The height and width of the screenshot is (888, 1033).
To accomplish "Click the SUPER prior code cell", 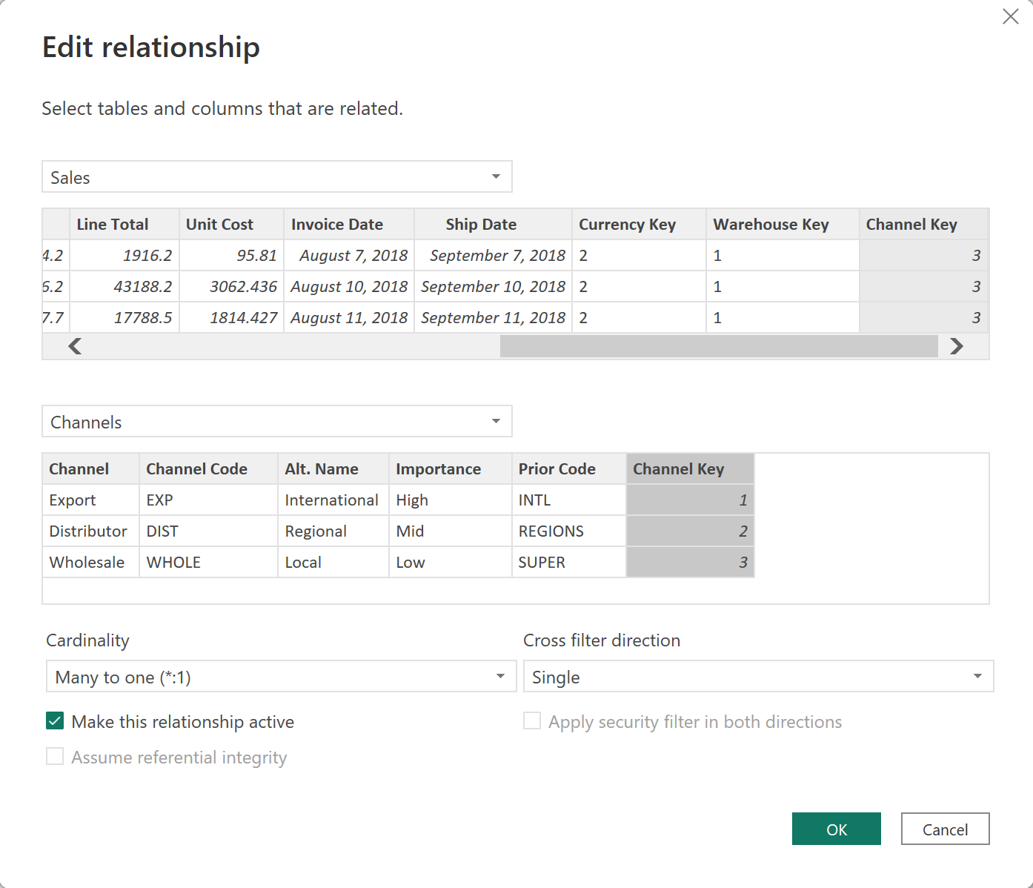I will point(568,563).
